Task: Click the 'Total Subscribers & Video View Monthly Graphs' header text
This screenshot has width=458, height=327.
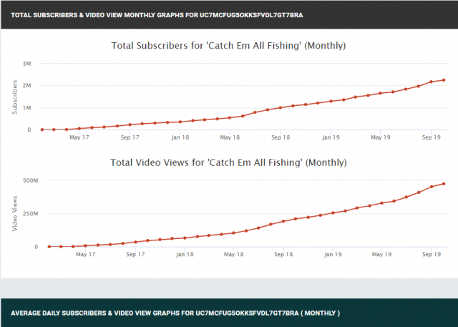Action: point(157,15)
